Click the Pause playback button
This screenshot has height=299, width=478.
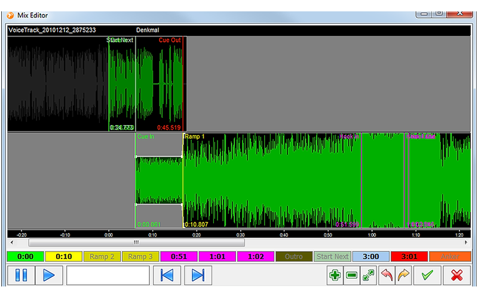pyautogui.click(x=21, y=275)
